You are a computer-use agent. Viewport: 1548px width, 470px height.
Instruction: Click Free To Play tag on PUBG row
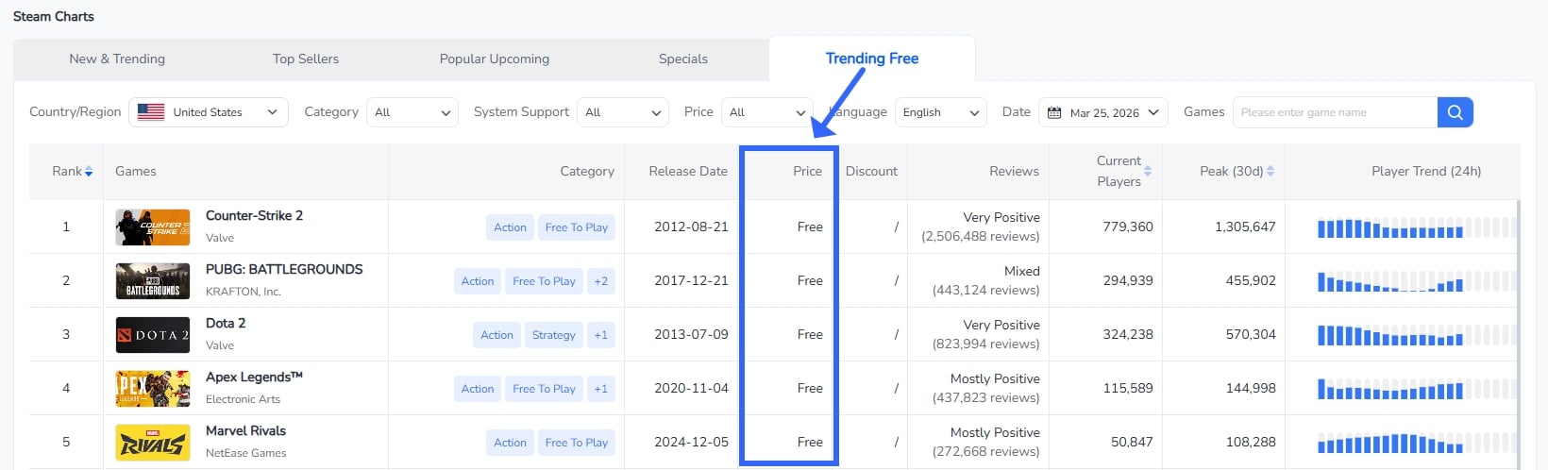[545, 280]
